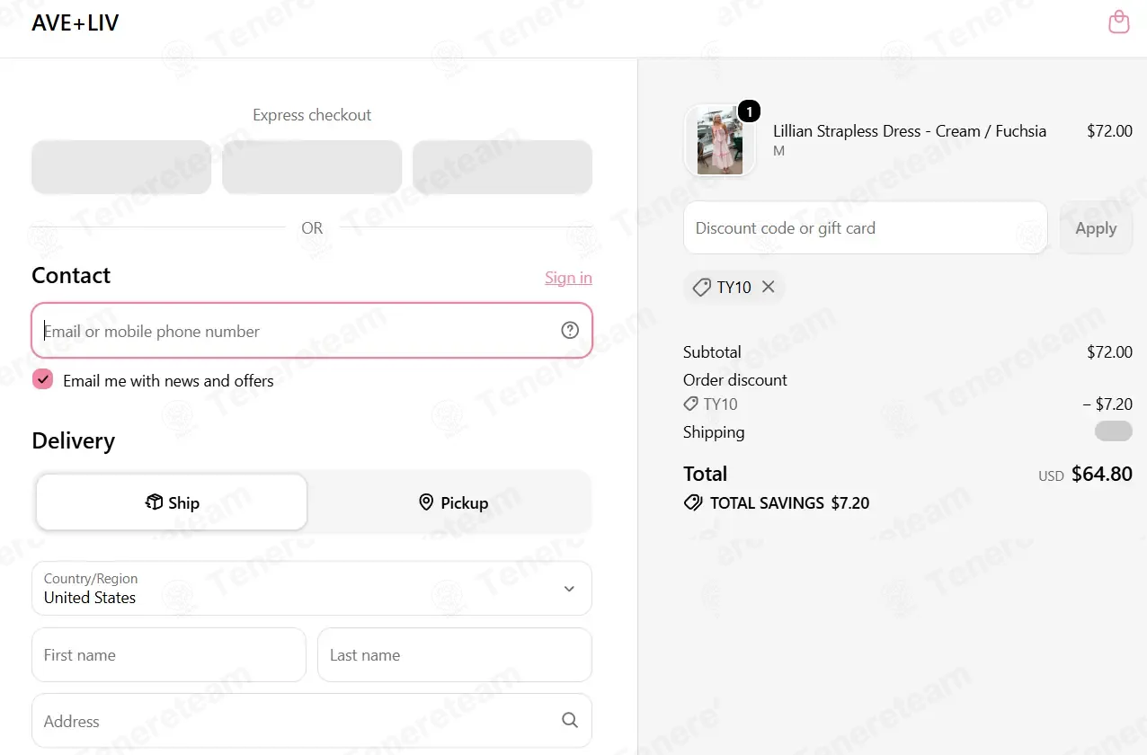1147x755 pixels.
Task: Click the middle express checkout button
Action: [312, 167]
